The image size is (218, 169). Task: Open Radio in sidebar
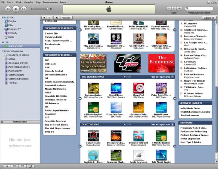(11, 37)
